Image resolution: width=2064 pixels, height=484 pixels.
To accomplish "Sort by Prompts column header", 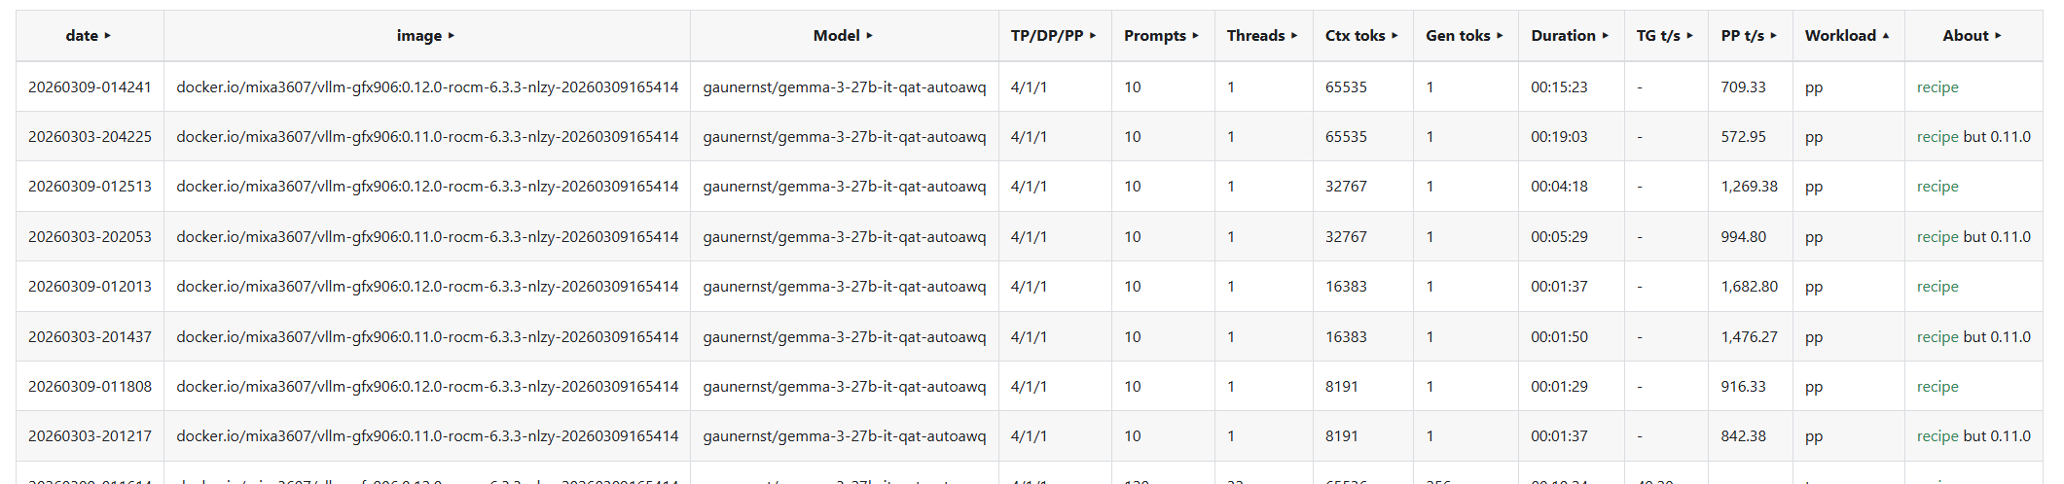I will (x=1163, y=36).
